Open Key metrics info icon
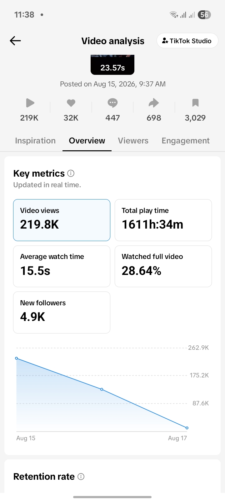The height and width of the screenshot is (501, 225). 71,173
